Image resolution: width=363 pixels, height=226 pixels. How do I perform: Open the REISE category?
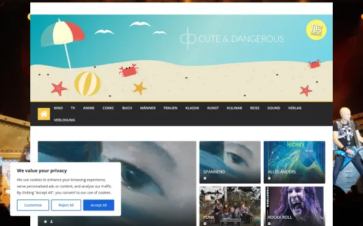(255, 108)
